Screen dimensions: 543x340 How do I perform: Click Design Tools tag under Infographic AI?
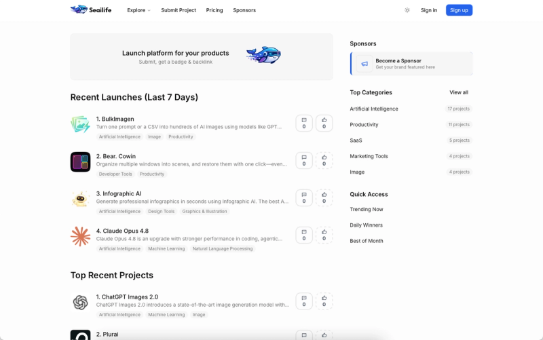pyautogui.click(x=162, y=212)
